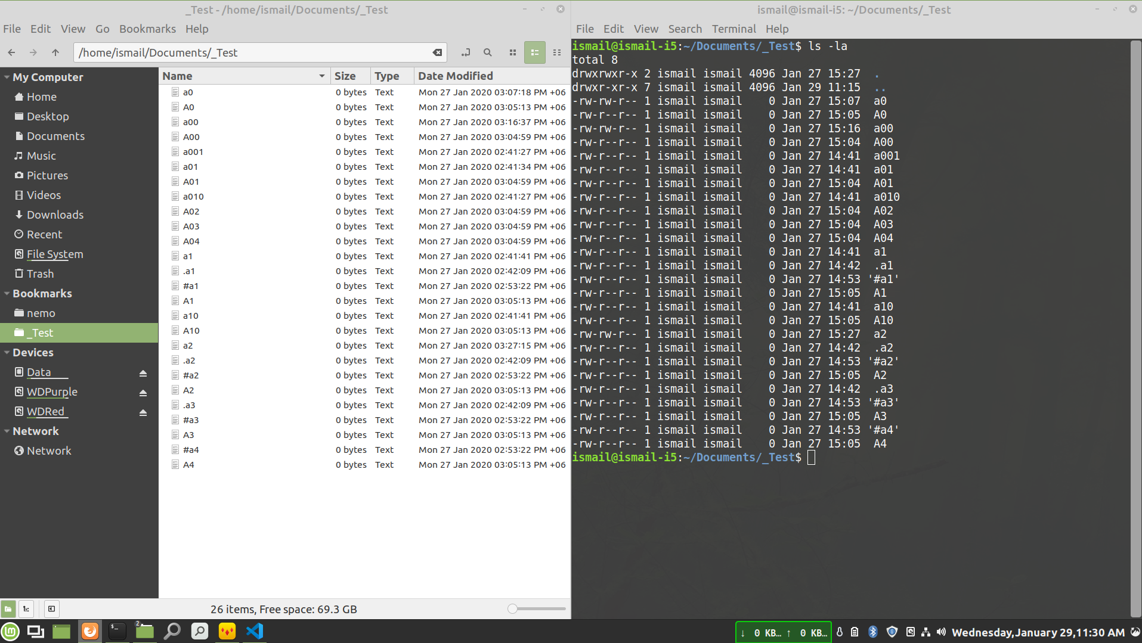
Task: Collapse the Bookmarks section
Action: coord(7,293)
